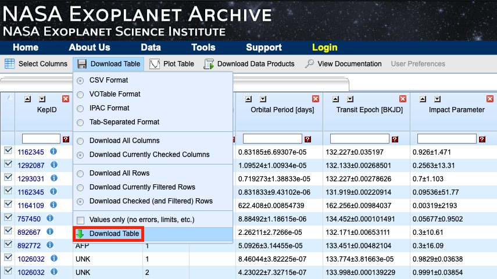Screen dimensions: 497x279
Task: Select VOTable Format option
Action: click(81, 95)
